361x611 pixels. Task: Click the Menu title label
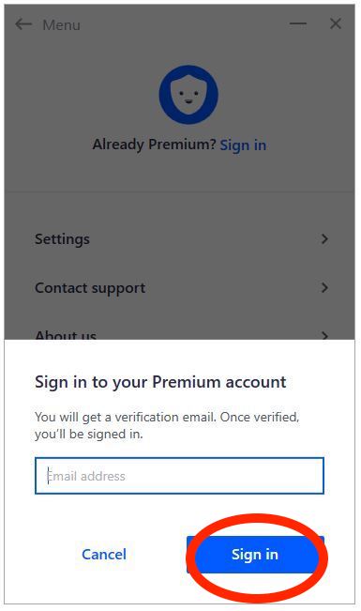pos(61,25)
